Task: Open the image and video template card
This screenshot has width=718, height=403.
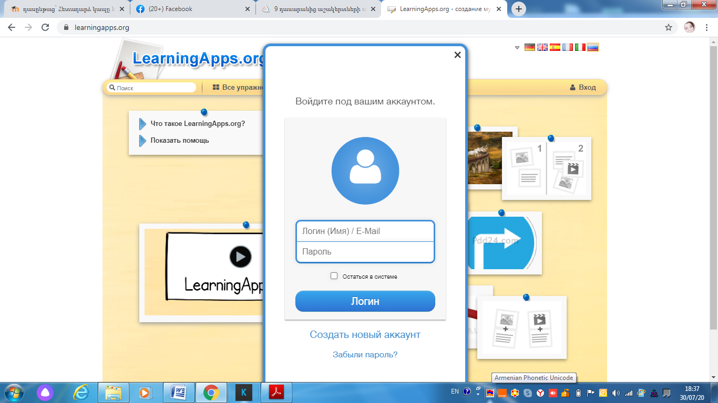Action: pos(521,327)
